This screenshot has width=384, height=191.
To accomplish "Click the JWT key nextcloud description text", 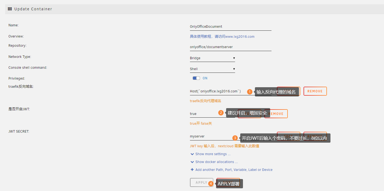I will click(x=224, y=146).
